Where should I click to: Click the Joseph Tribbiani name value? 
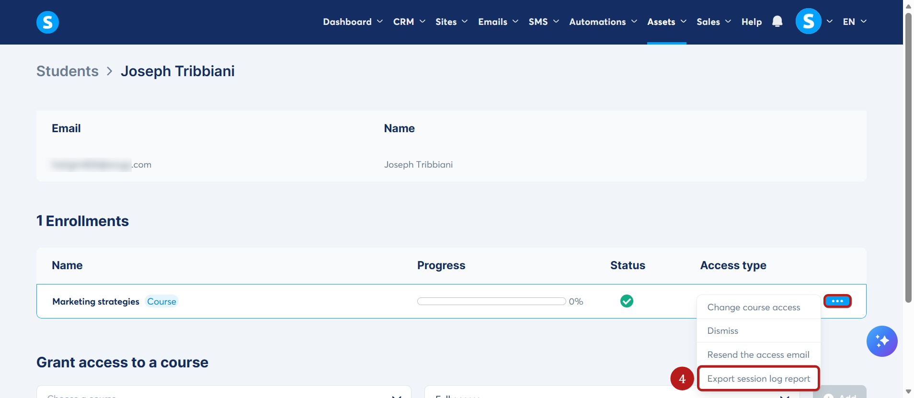(x=418, y=164)
